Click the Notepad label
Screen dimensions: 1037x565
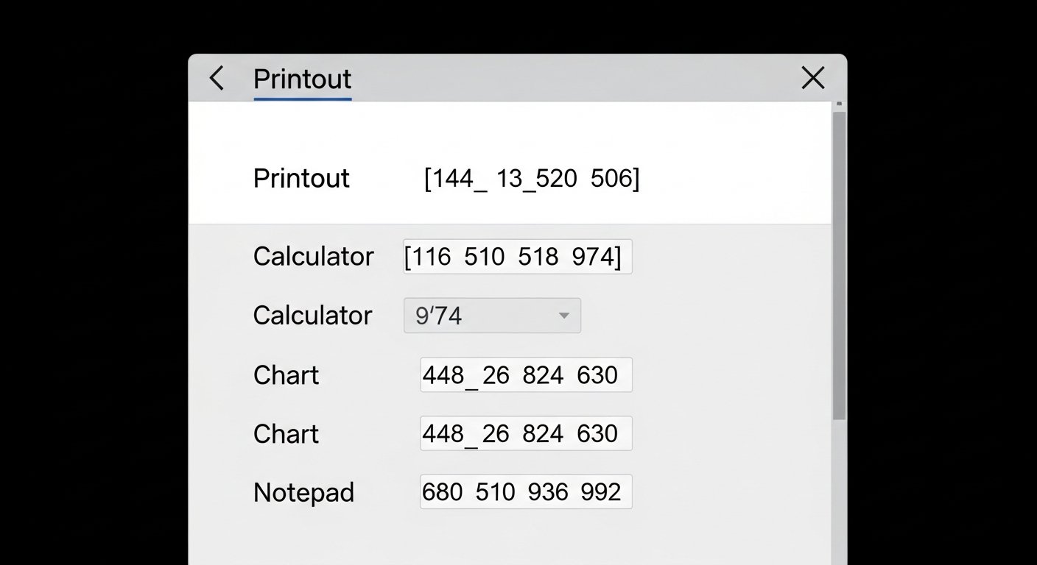[x=303, y=492]
